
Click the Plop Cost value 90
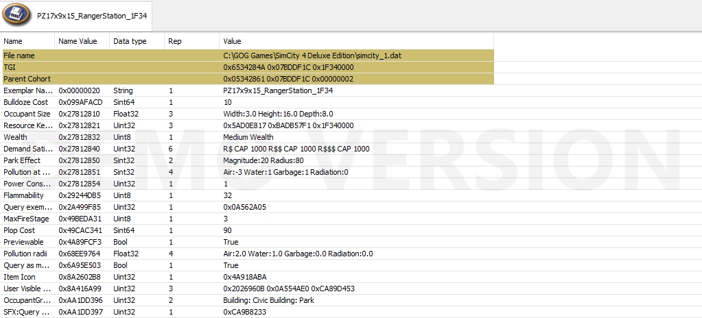tap(227, 230)
